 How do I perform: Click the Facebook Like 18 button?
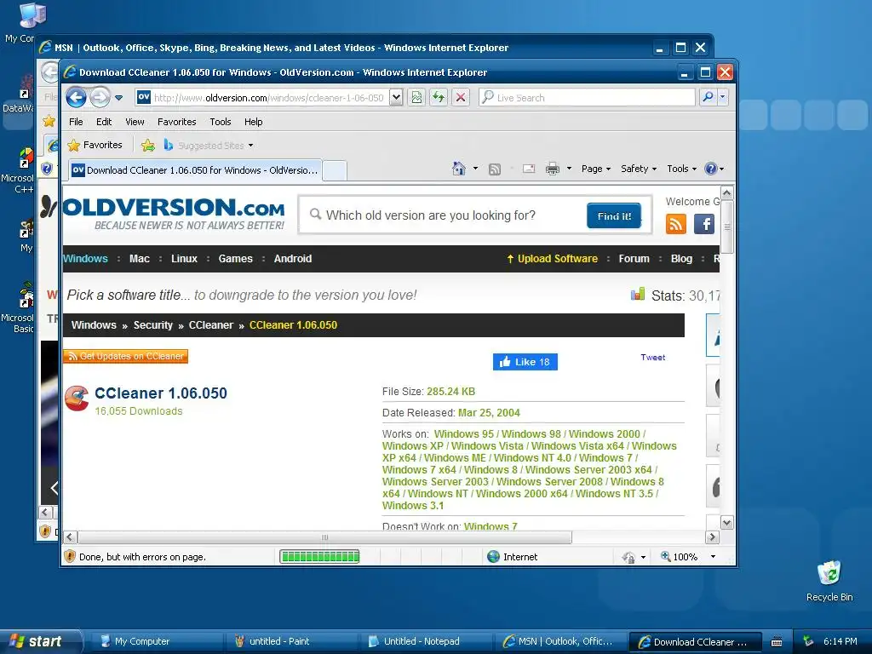tap(525, 362)
